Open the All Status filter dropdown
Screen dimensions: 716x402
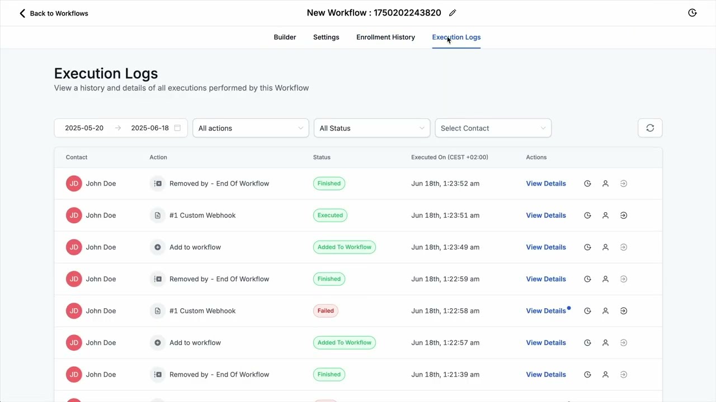[372, 128]
